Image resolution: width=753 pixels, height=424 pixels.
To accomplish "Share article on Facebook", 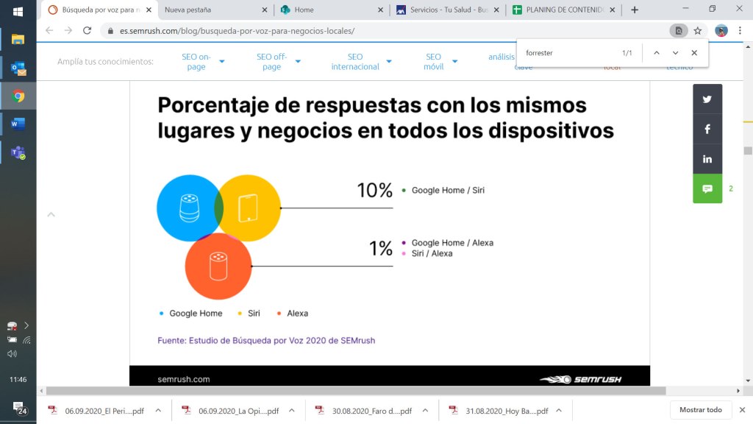I will tap(707, 129).
